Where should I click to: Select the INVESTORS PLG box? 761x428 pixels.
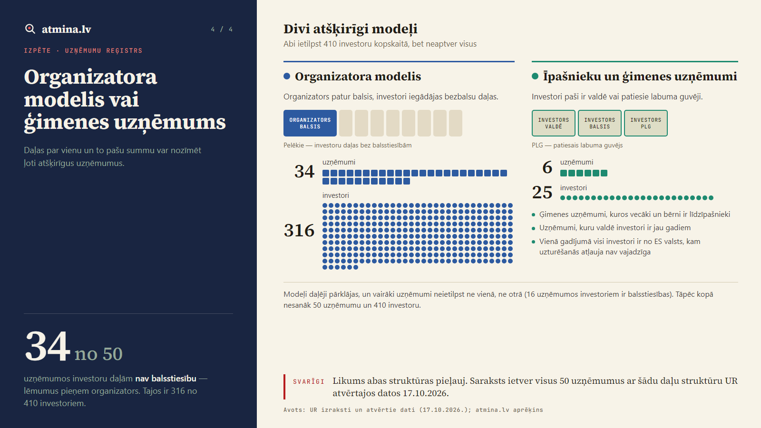646,123
